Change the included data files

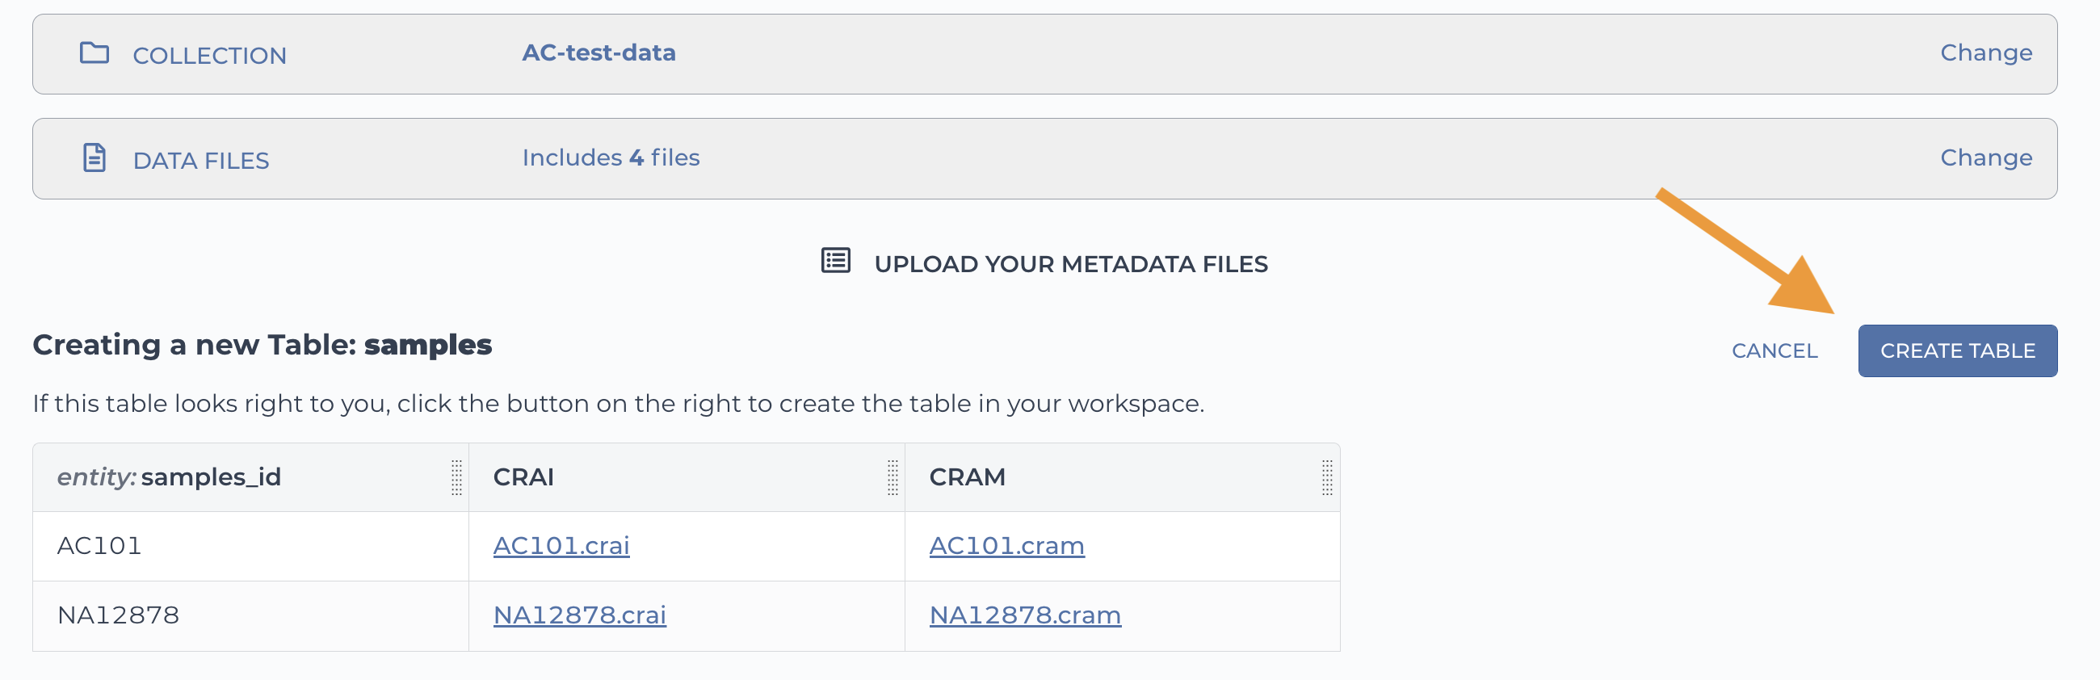point(1986,157)
